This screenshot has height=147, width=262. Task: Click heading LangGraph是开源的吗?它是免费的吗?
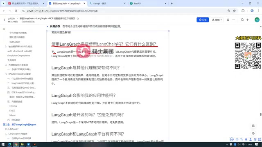(x=88, y=115)
